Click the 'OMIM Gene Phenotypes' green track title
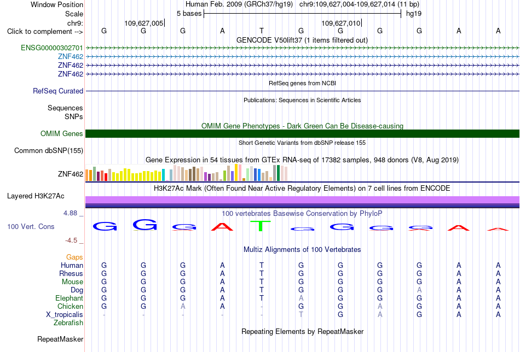520x352 pixels. click(x=302, y=126)
